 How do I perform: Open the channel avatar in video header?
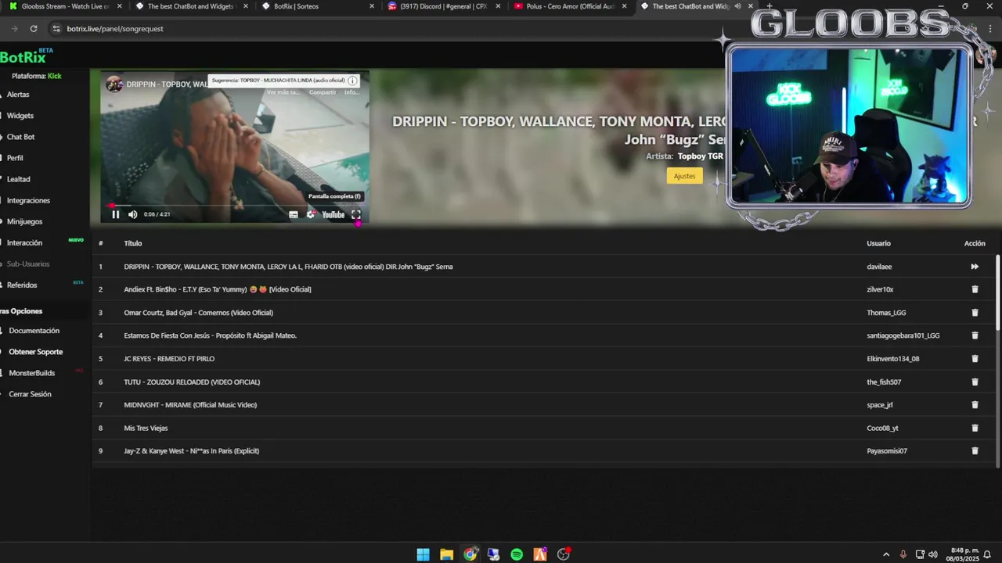click(x=114, y=84)
